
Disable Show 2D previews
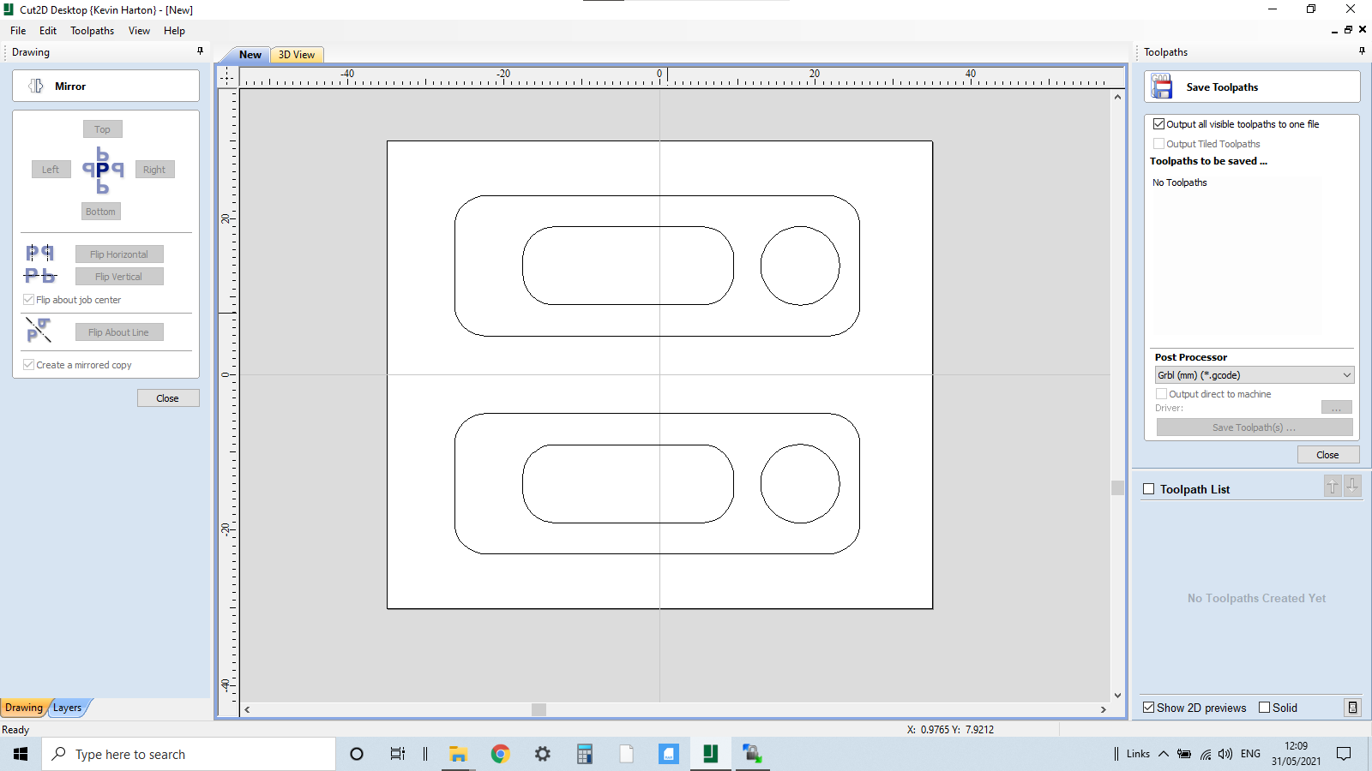(1150, 708)
